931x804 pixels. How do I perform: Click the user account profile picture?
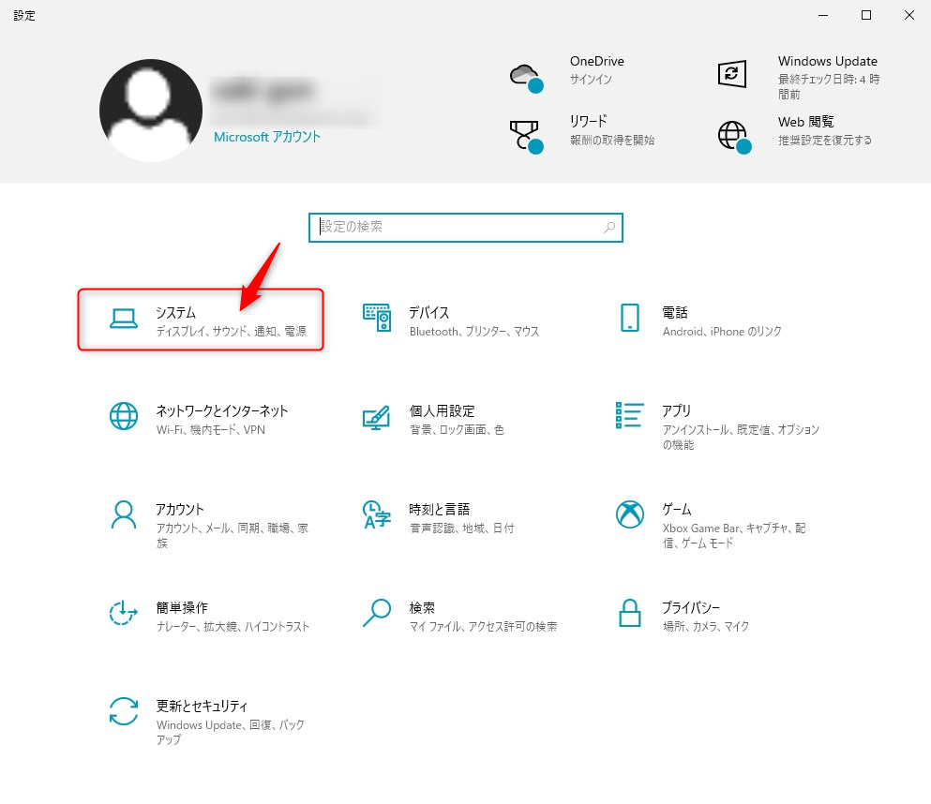150,110
